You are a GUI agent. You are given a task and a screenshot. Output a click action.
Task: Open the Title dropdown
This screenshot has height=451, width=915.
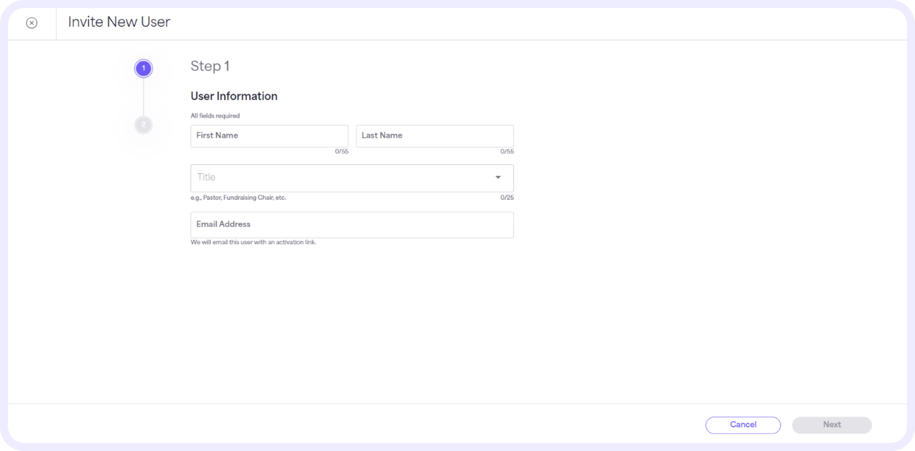coord(352,178)
